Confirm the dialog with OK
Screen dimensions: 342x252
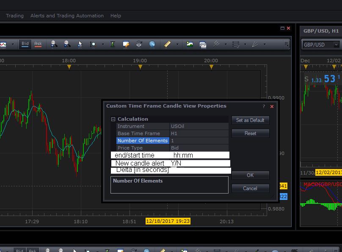tap(250, 175)
